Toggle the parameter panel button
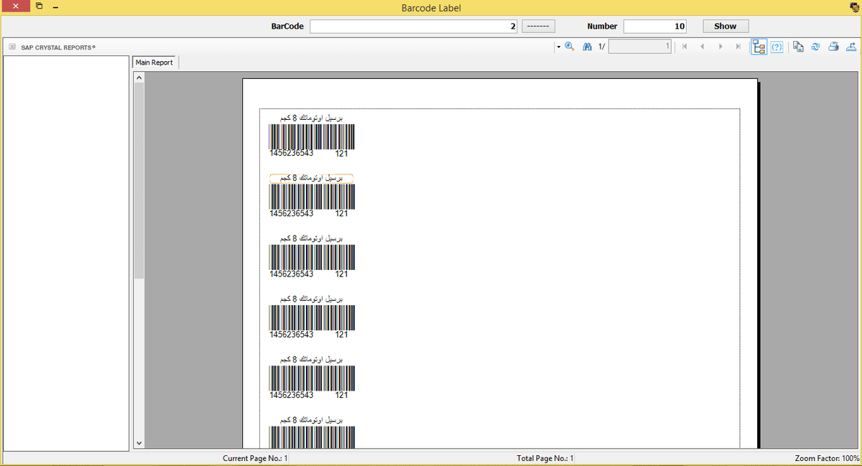 point(777,47)
